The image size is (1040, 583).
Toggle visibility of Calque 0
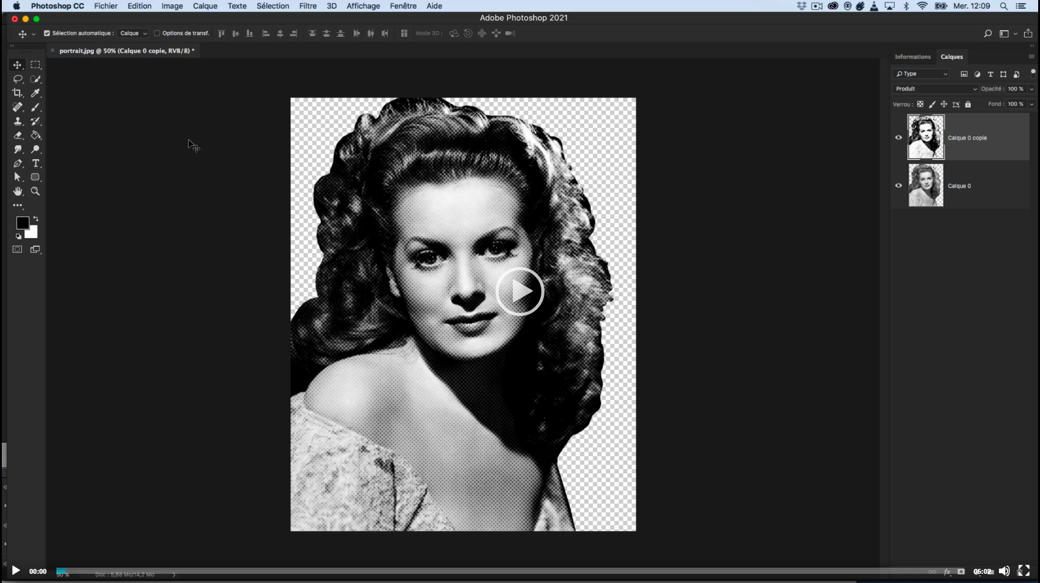coord(899,186)
